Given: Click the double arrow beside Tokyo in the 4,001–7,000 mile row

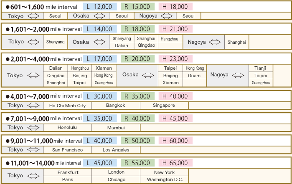Looking at the screenshot, I should [x=33, y=106].
